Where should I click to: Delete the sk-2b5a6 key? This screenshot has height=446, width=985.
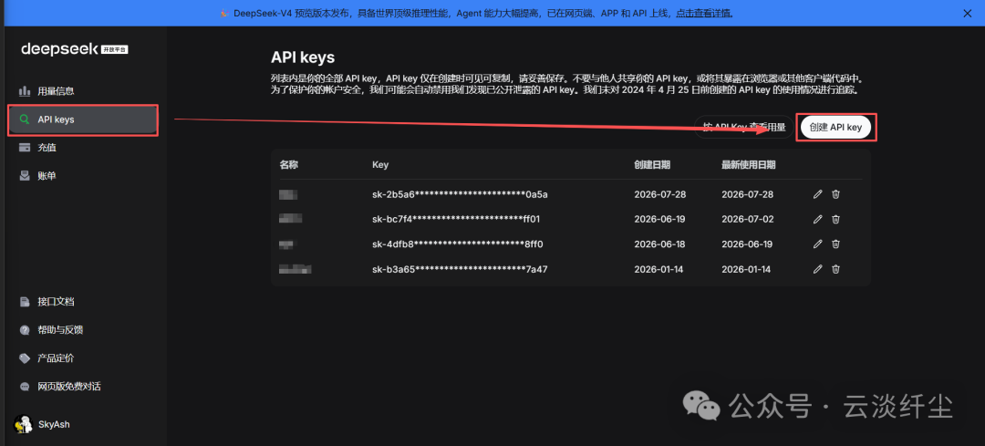coord(835,194)
